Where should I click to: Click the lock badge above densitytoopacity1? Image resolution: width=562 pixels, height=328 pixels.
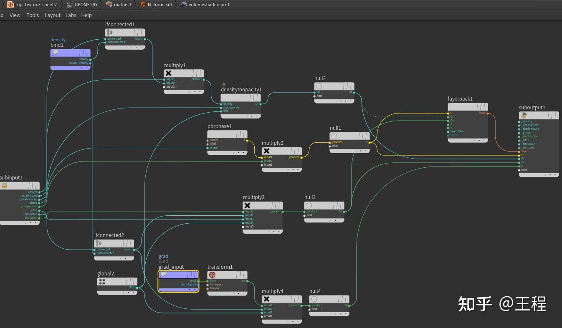(x=224, y=84)
